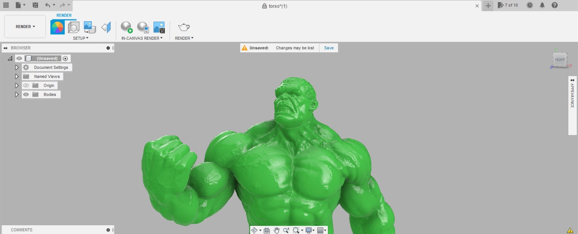Viewport: 578px width, 234px height.
Task: Activate the (Unsaved) component radio button
Action: 65,58
